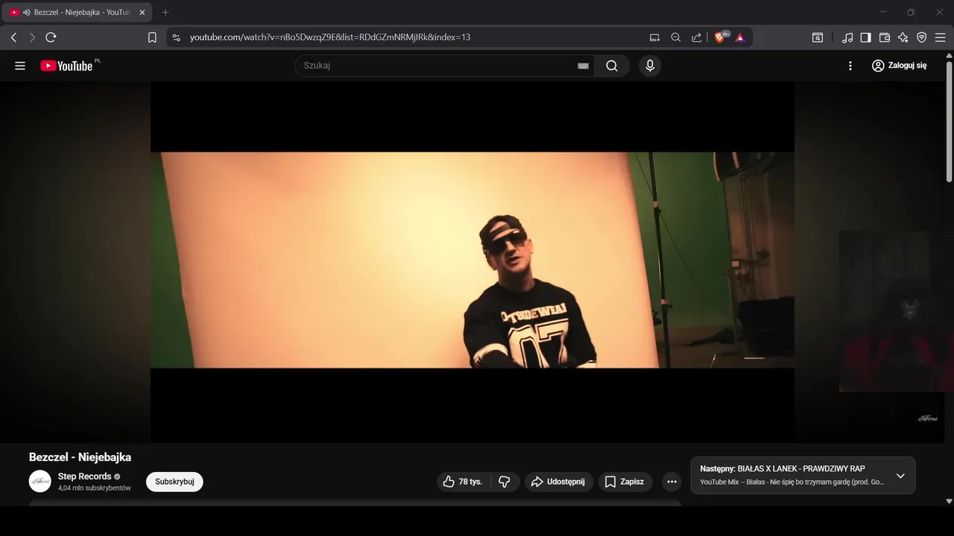Reload the page with the refresh icon
The height and width of the screenshot is (536, 954).
click(51, 37)
